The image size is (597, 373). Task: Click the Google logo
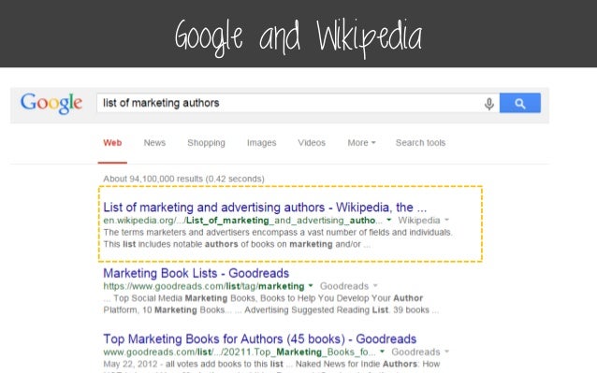pos(51,103)
